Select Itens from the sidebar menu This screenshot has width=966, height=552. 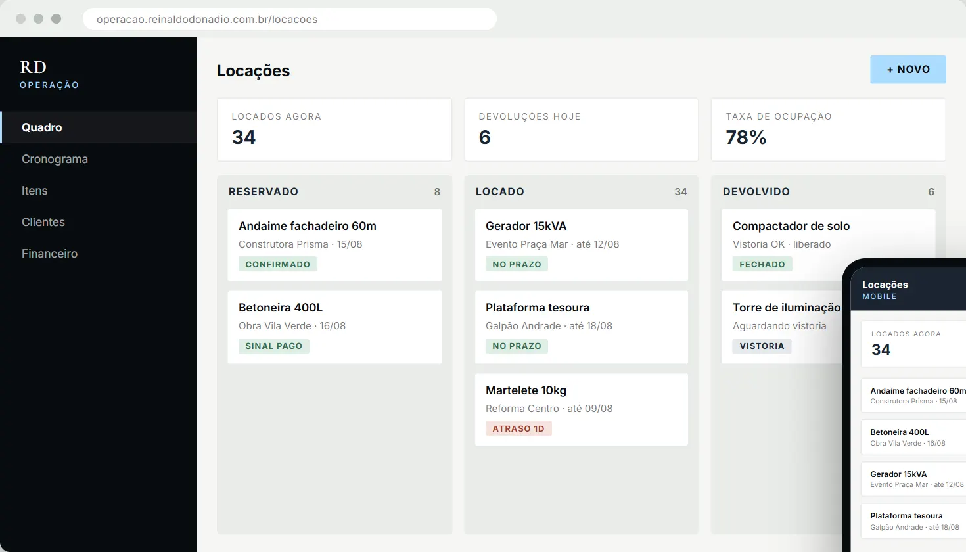pos(99,191)
